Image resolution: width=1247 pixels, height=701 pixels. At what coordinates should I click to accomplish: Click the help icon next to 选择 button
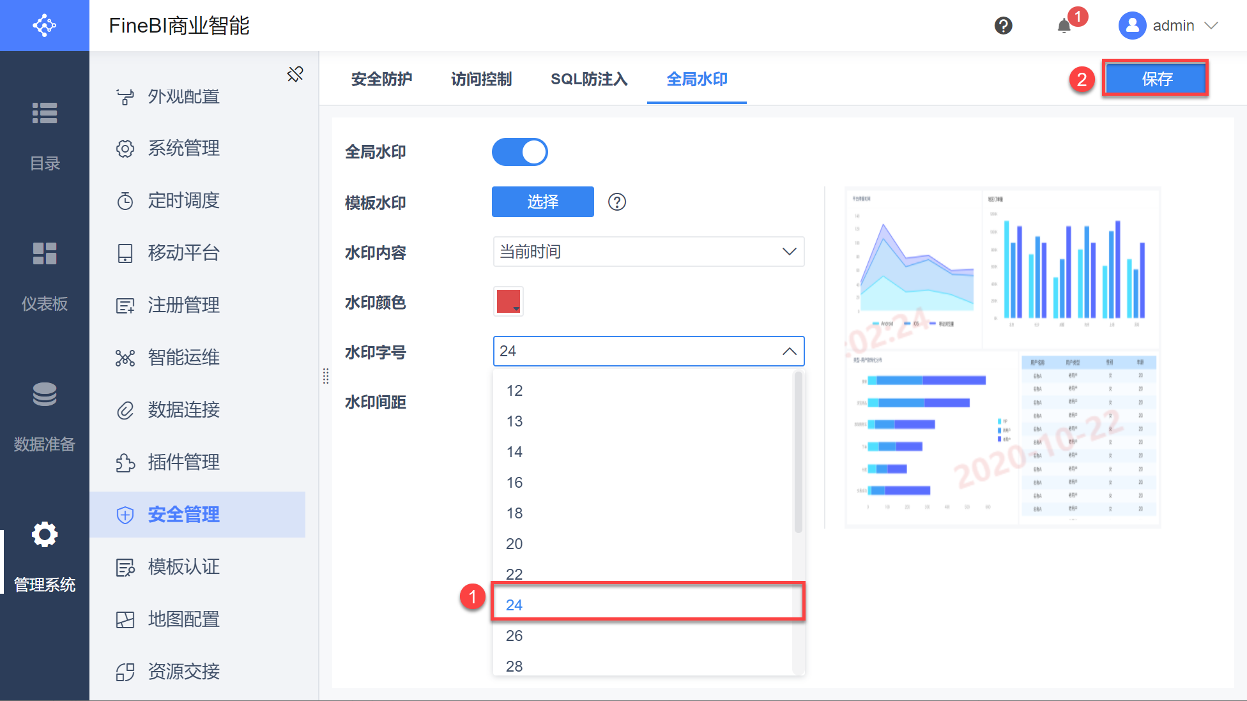[x=616, y=202]
